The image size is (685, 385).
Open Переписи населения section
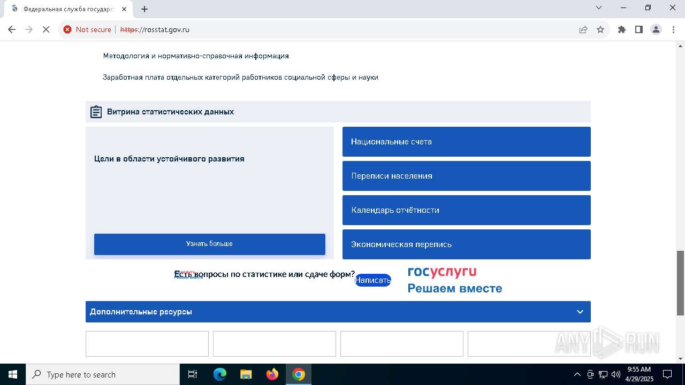coord(466,176)
